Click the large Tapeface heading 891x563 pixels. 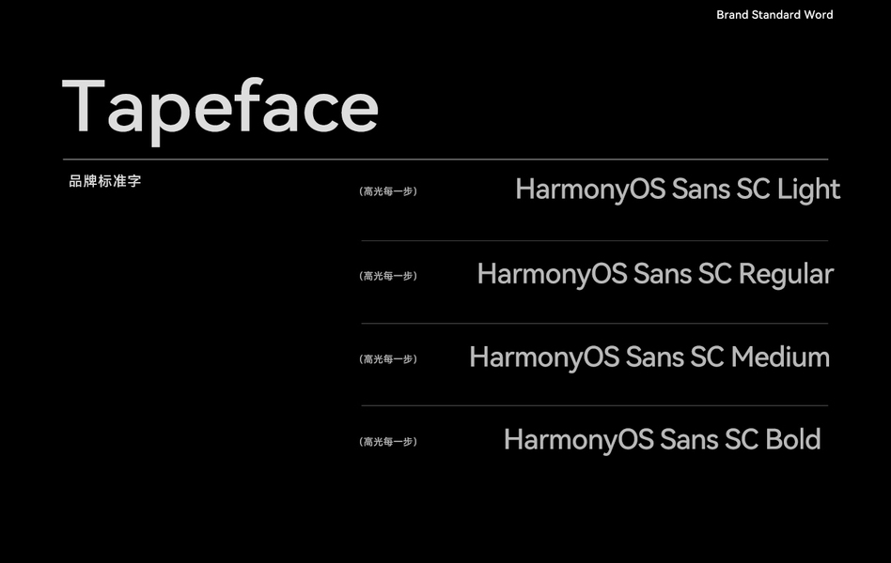pos(220,106)
